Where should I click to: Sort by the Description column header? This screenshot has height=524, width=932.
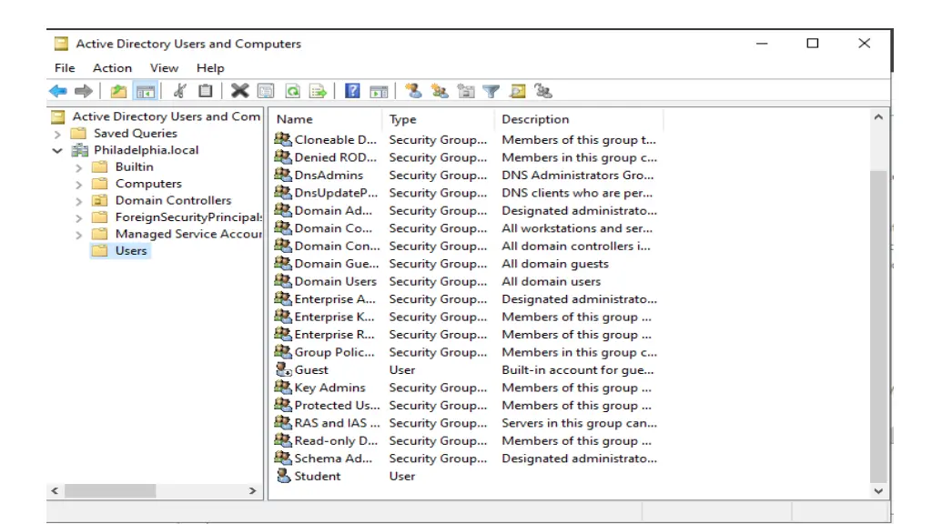coord(579,119)
